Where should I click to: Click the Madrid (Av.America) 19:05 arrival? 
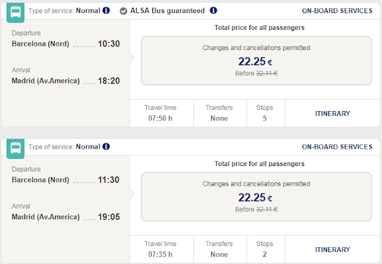[66, 217]
